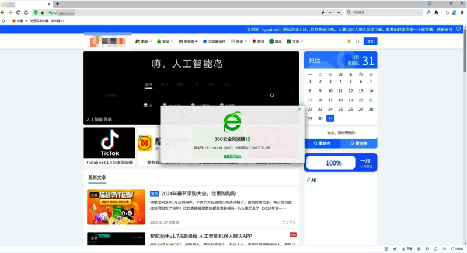Click the green security shield icon
Viewport: 467px width, 253px height.
pos(36,12)
